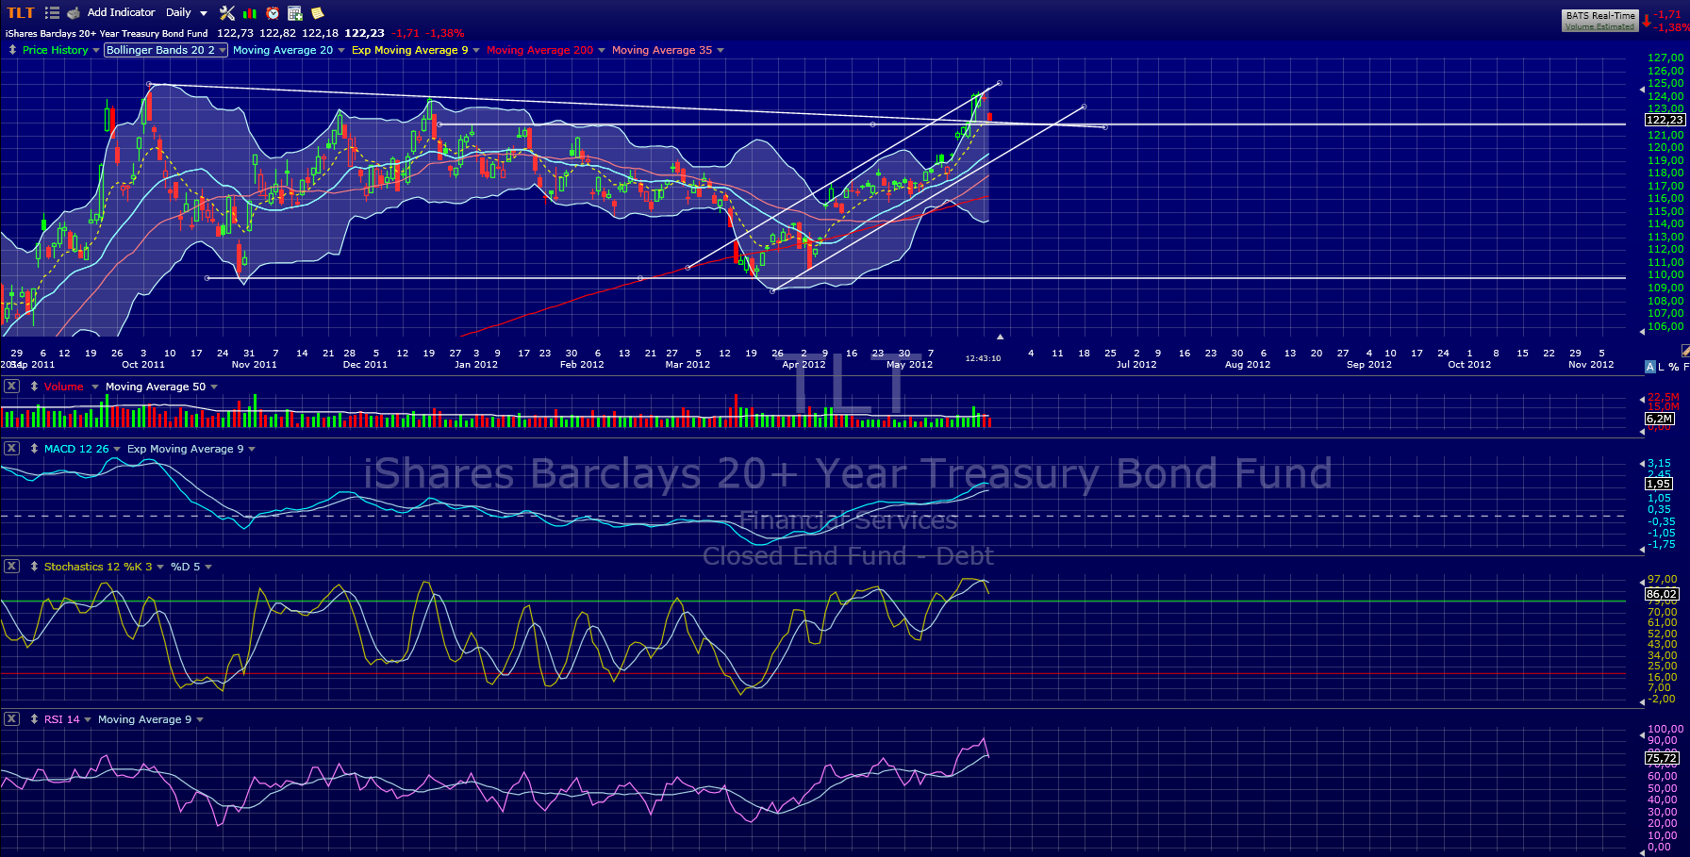Select the RSI 14 label
This screenshot has width=1690, height=857.
pos(62,719)
